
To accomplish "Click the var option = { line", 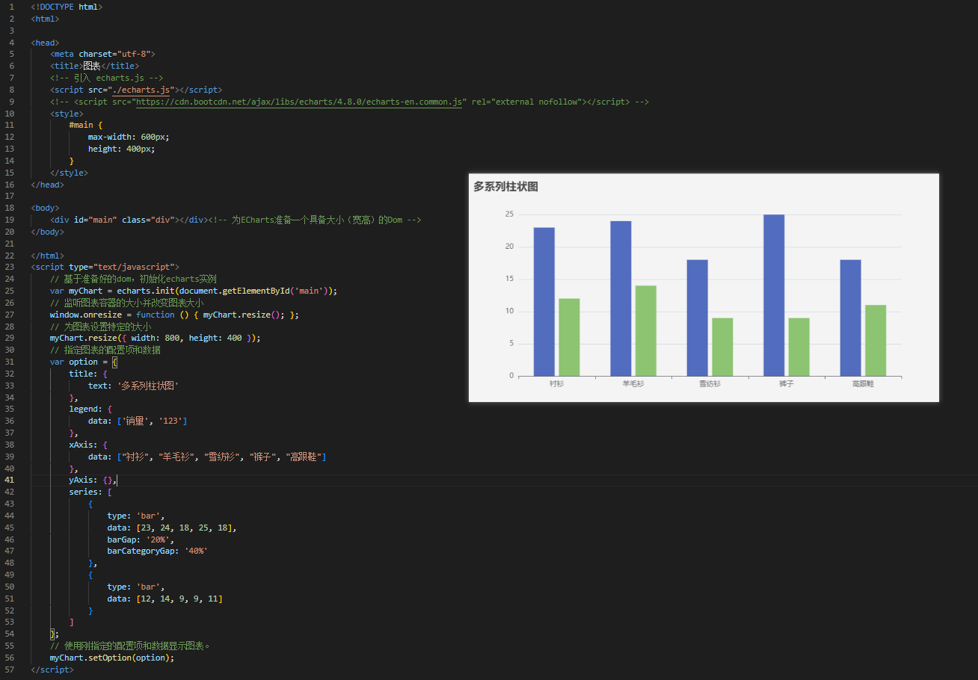I will [x=84, y=362].
